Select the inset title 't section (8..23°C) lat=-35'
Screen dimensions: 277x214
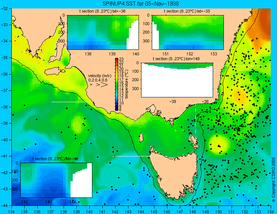[x=187, y=11]
